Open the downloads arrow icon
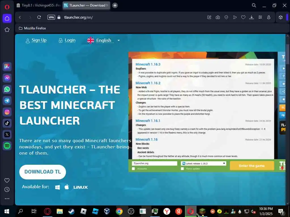Viewport: 290px width, 217px height. 251,17
